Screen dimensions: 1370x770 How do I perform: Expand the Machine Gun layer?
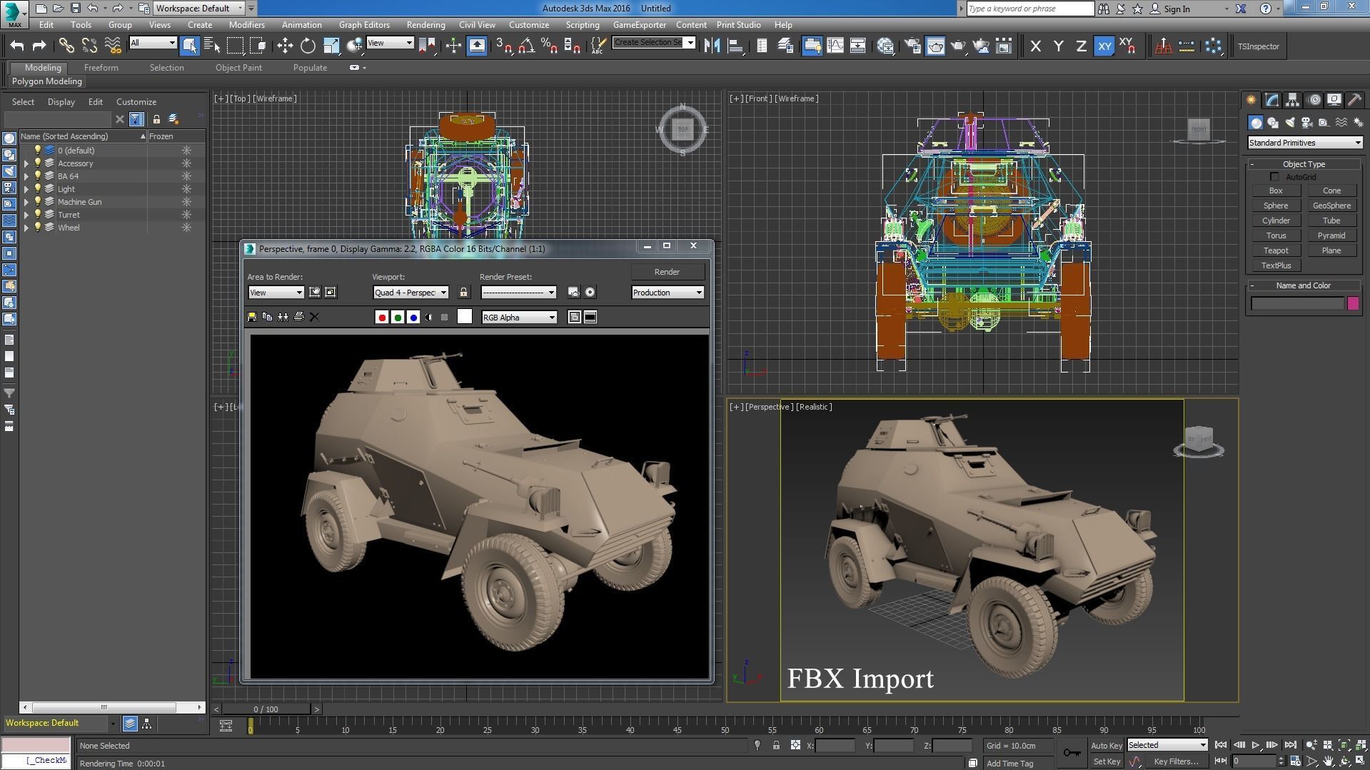tap(26, 202)
